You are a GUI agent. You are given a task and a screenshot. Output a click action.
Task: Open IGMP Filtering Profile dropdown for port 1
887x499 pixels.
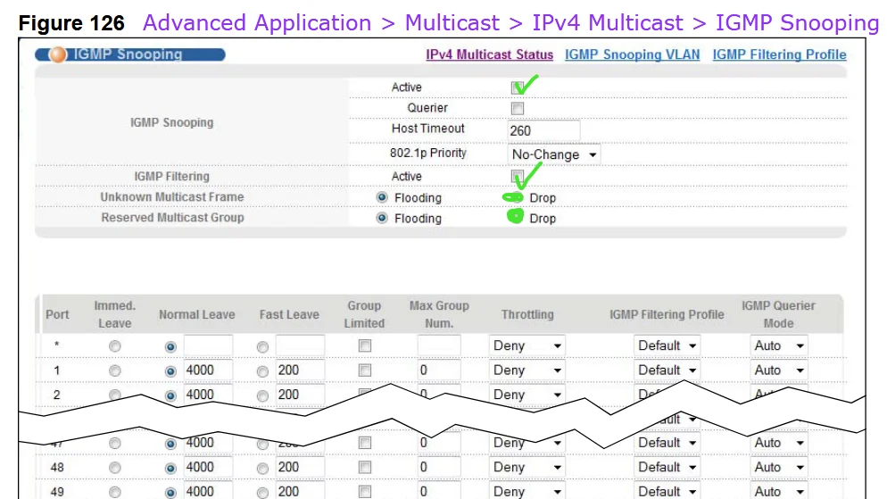tap(667, 370)
